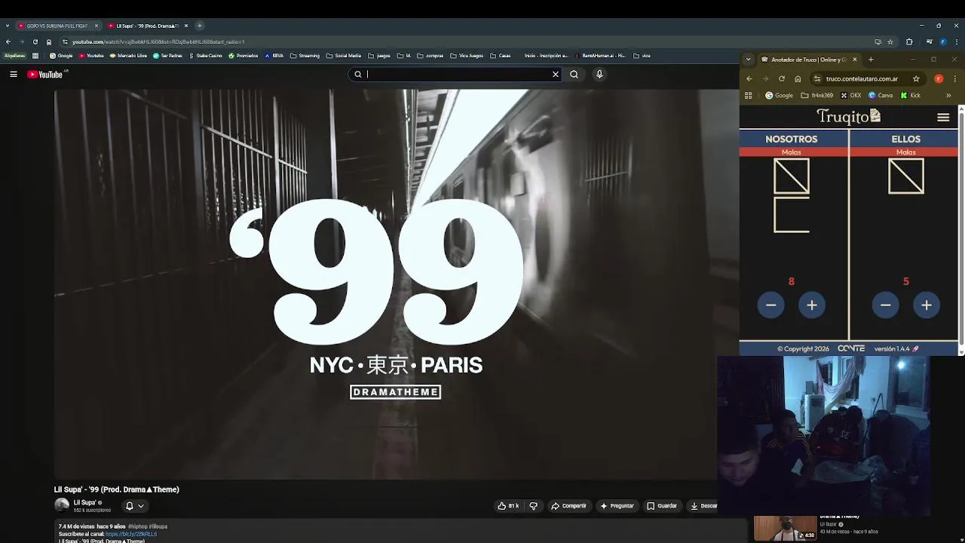Click the youtube.com address bar
Screen dimensions: 965x543
point(158,41)
